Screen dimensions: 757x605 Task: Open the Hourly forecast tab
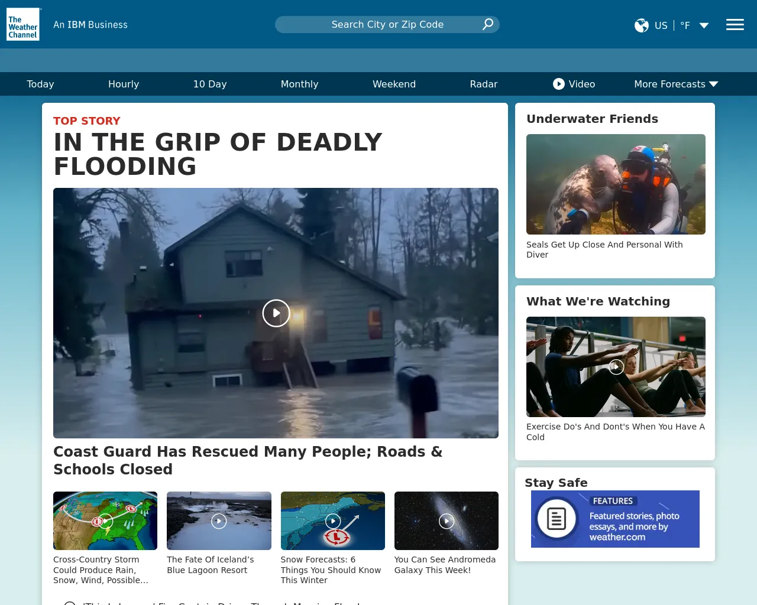click(x=124, y=84)
